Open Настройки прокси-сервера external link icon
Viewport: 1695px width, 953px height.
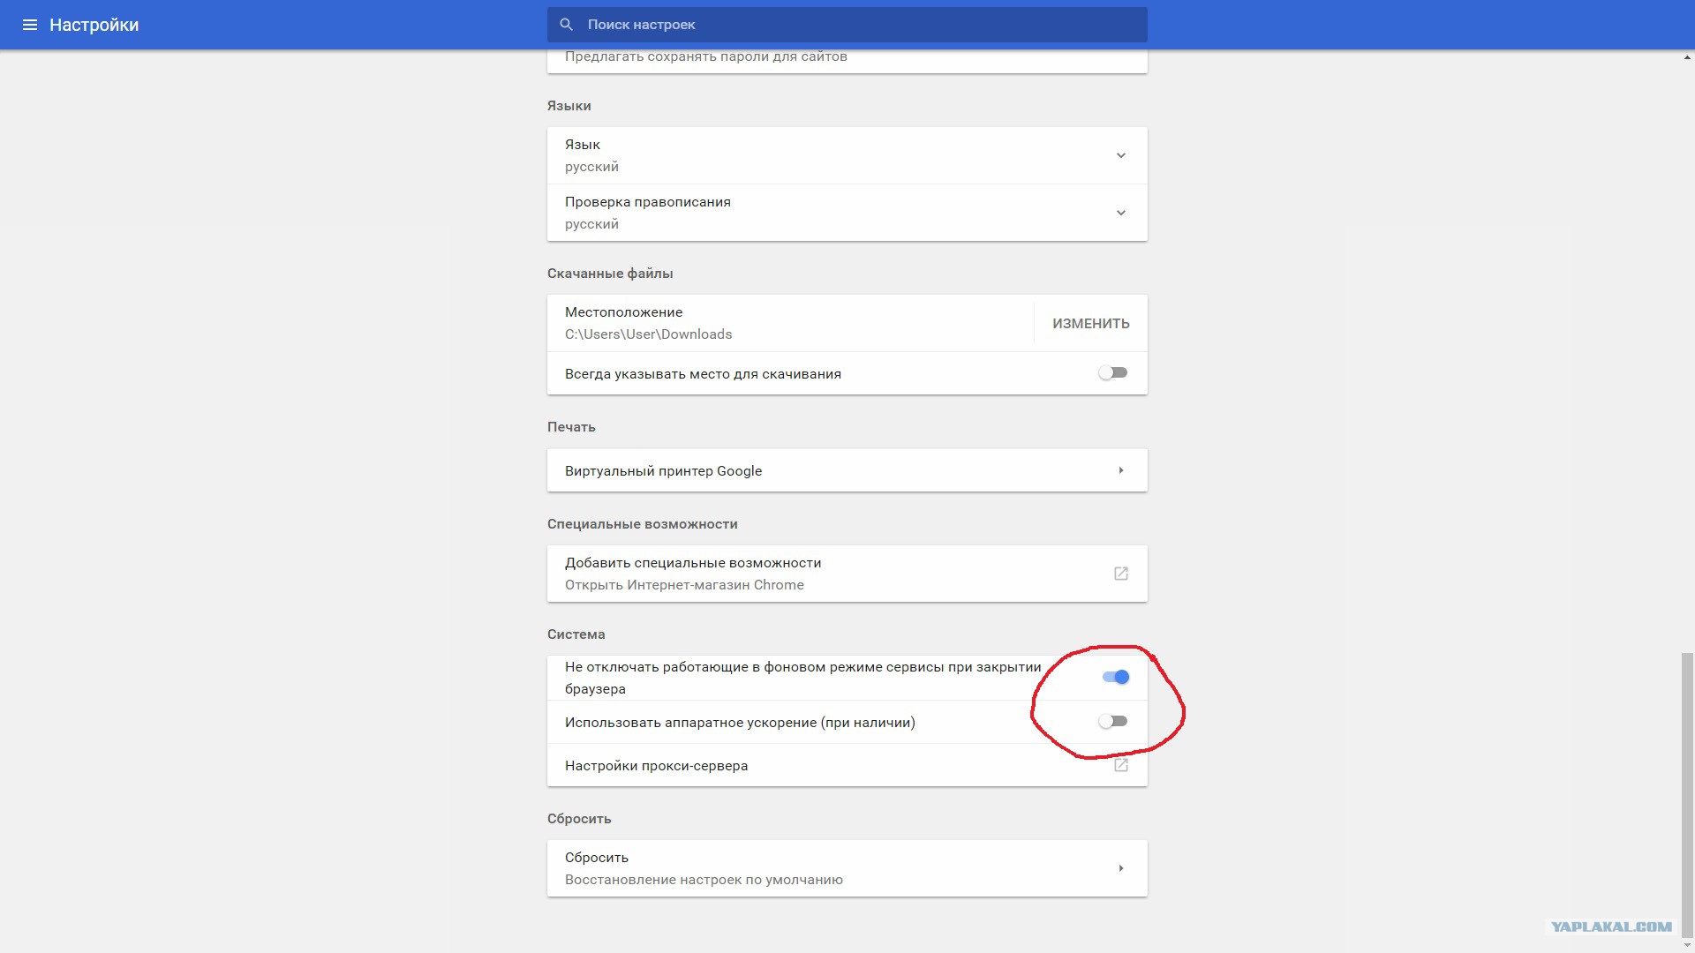pyautogui.click(x=1120, y=765)
